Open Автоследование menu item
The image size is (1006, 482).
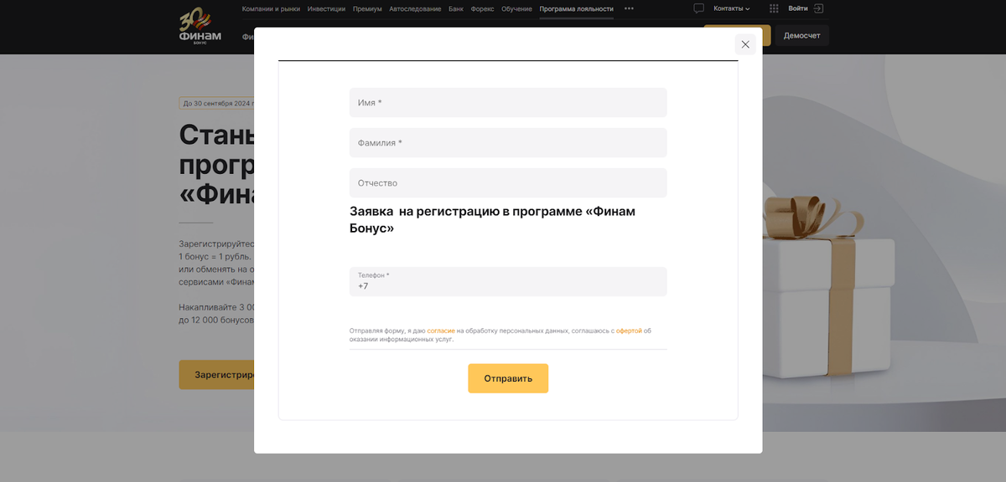(415, 8)
